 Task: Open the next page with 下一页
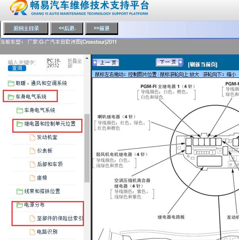pos(169,62)
